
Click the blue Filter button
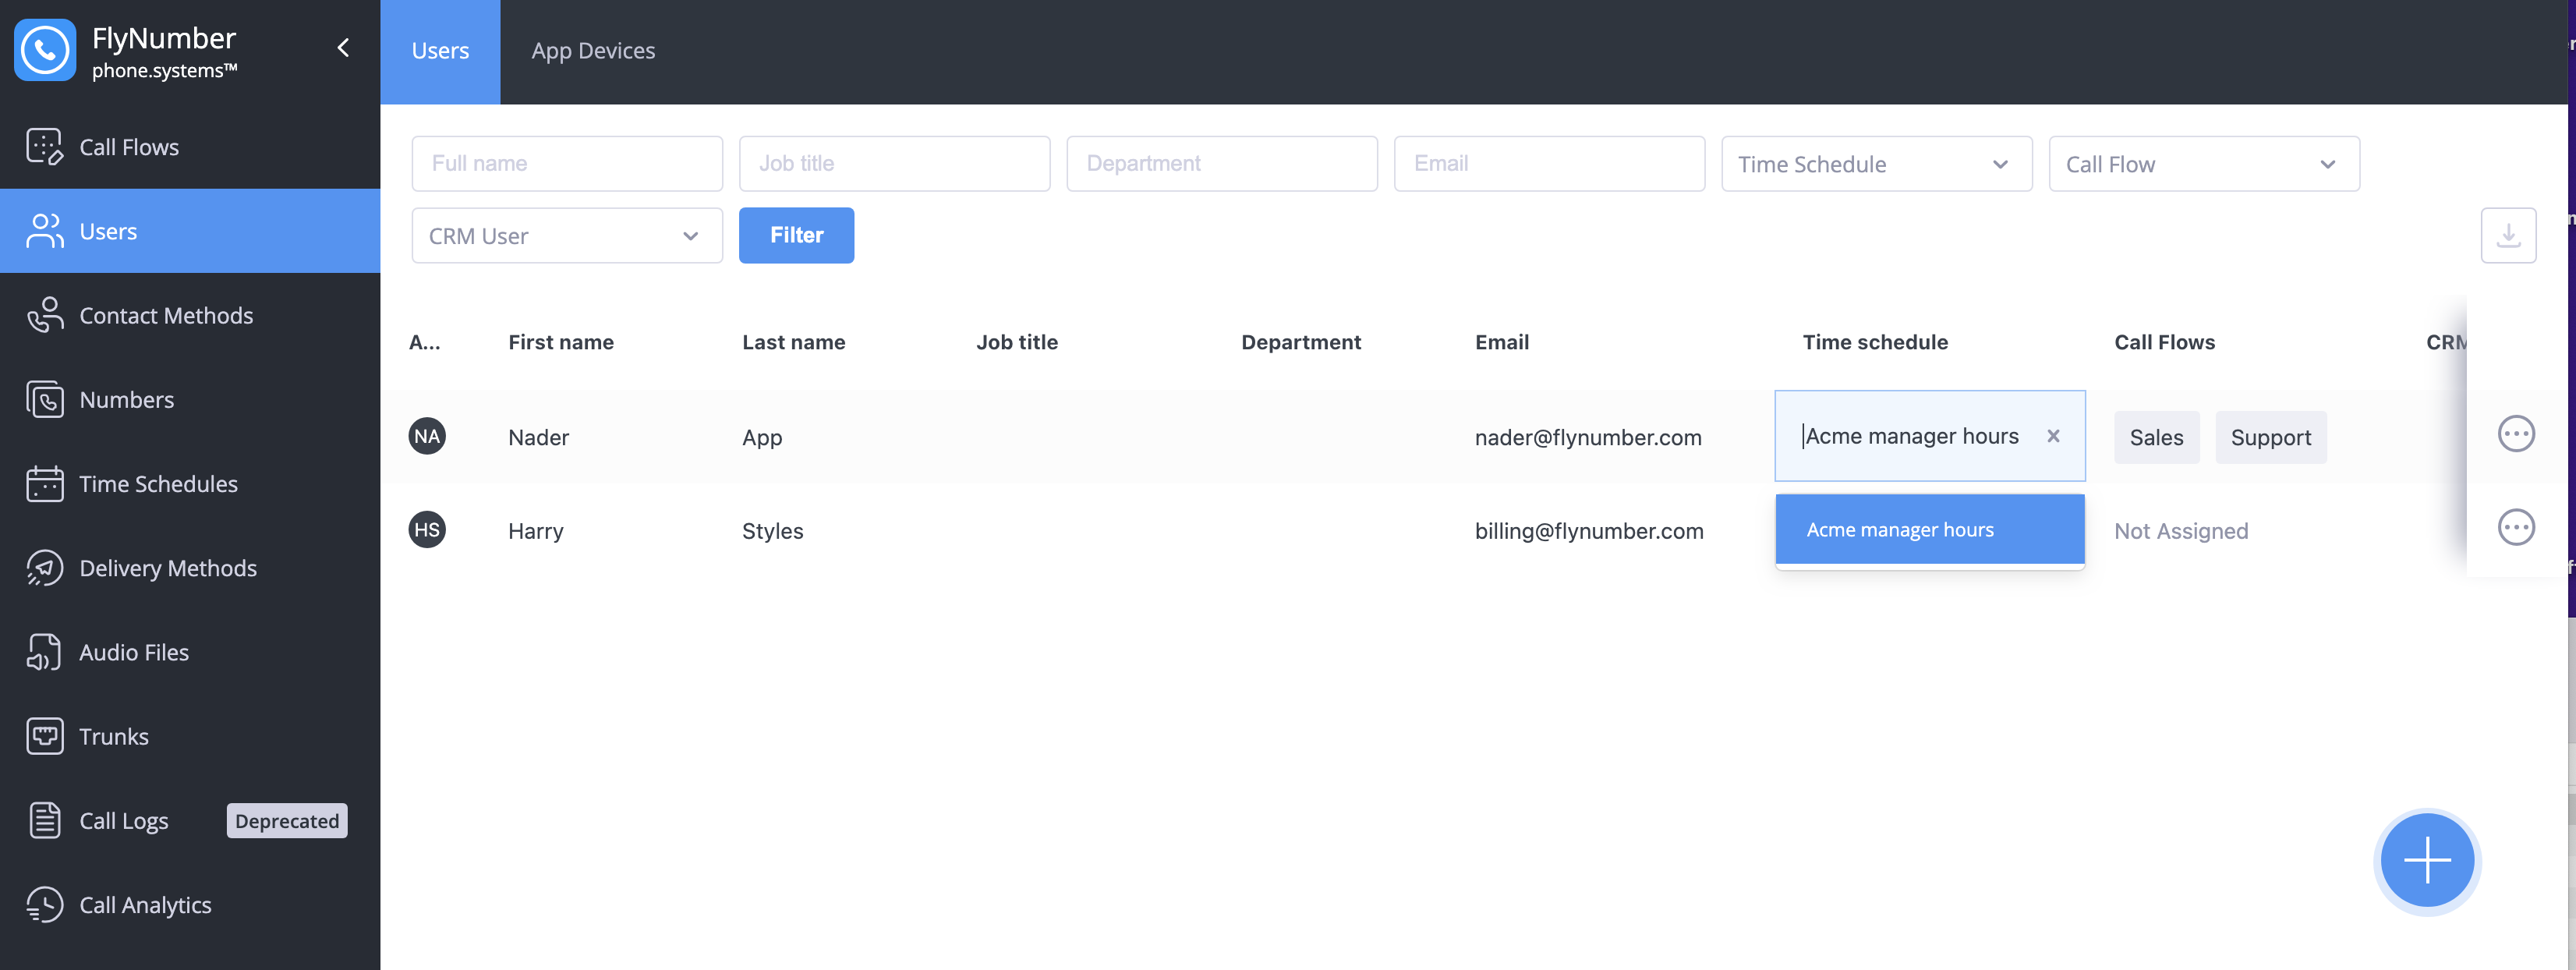tap(796, 235)
